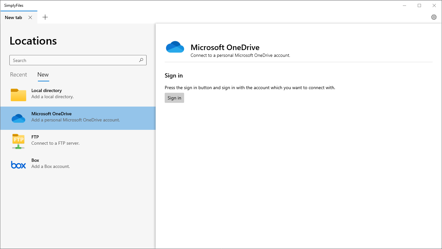Switch to the Recent tab

(18, 75)
